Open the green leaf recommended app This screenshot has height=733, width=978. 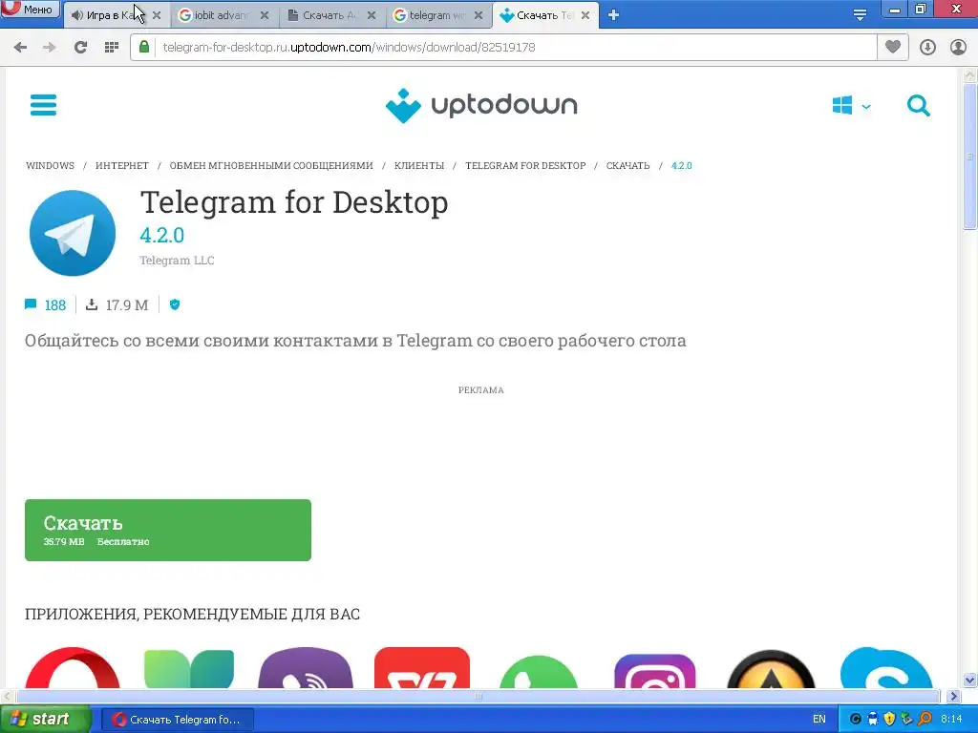point(189,668)
